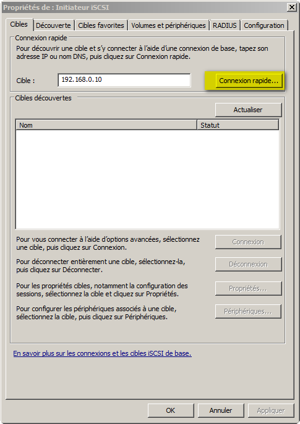Switch to the Découverte tab
Viewport: 300px width, 424px height.
pyautogui.click(x=53, y=25)
